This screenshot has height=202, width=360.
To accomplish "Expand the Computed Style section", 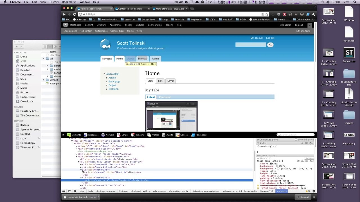I will pyautogui.click(x=258, y=140).
